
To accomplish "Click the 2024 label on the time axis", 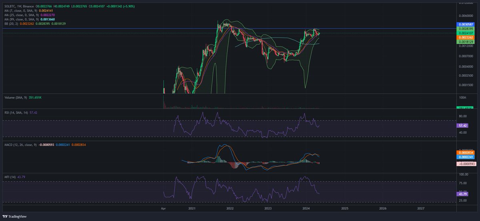I will [x=306, y=209].
